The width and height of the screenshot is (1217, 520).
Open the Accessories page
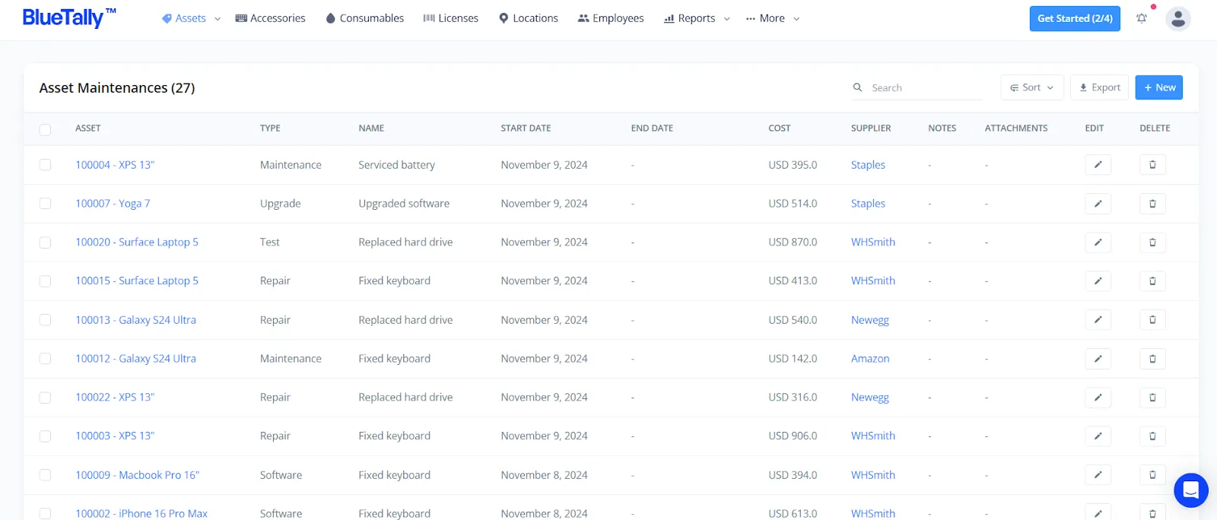pyautogui.click(x=271, y=18)
